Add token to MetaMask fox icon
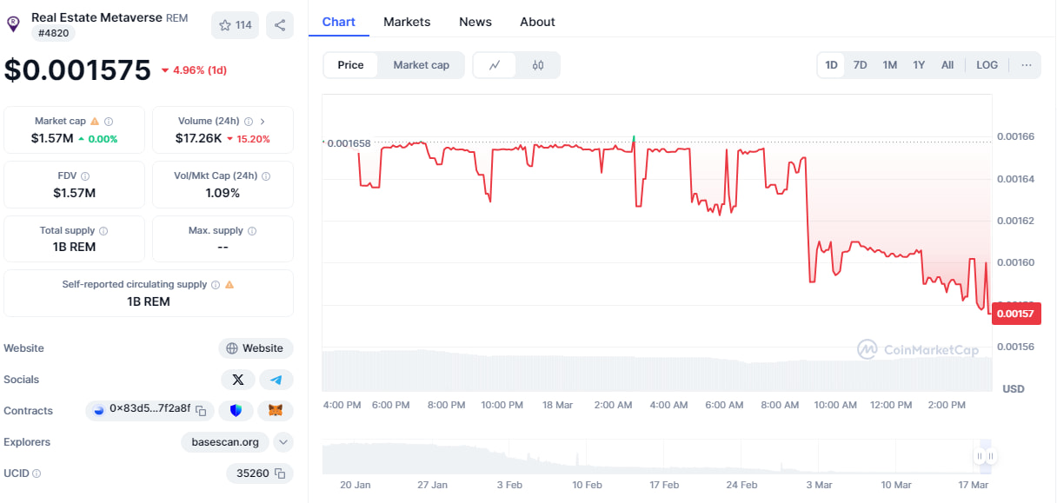This screenshot has height=503, width=1057. [276, 411]
